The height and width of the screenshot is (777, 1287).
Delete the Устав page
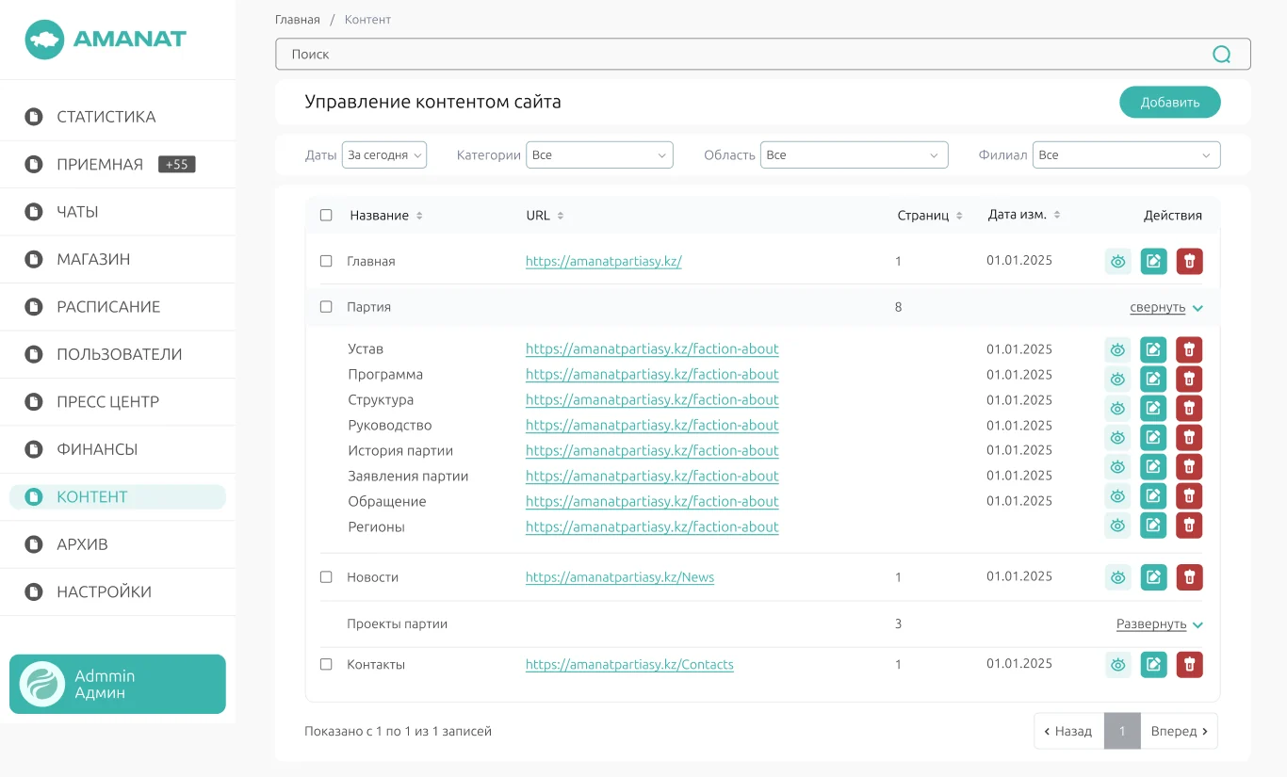coord(1190,350)
